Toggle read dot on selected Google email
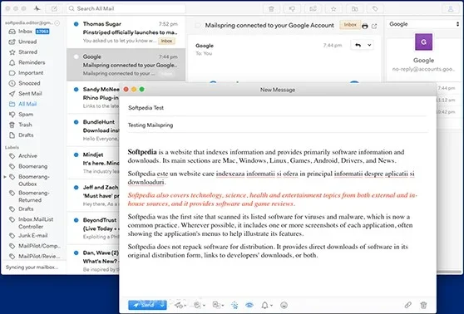Screen dimensions: 464x314 (x=76, y=56)
